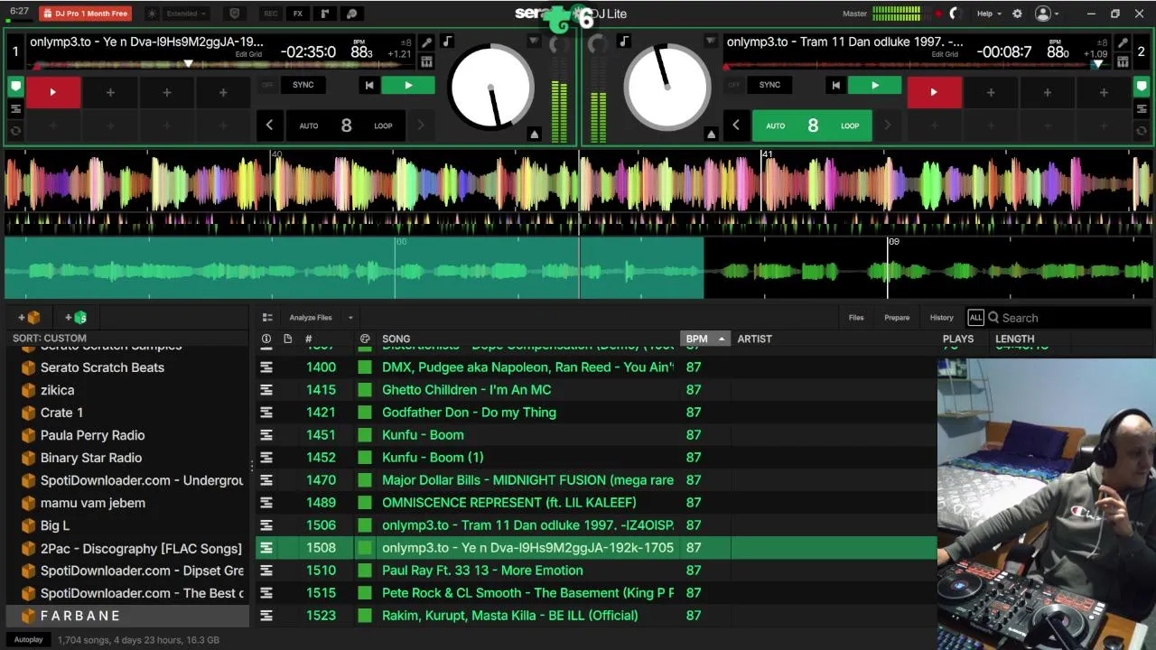Open the user account menu
The image size is (1156, 650).
click(x=1047, y=14)
